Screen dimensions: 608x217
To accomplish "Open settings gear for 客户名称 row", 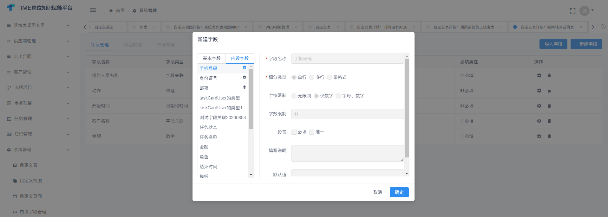I will pyautogui.click(x=539, y=121).
